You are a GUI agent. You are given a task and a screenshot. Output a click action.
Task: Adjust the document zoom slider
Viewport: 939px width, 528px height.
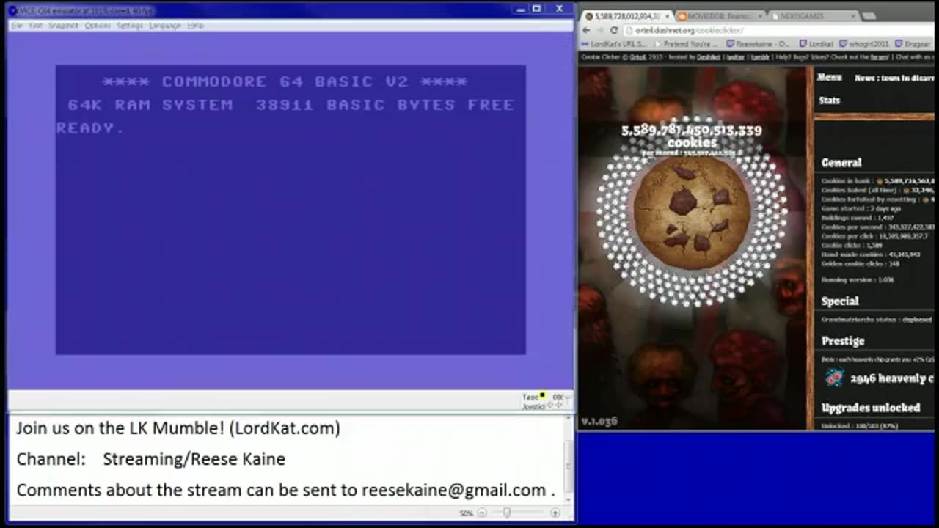point(506,513)
